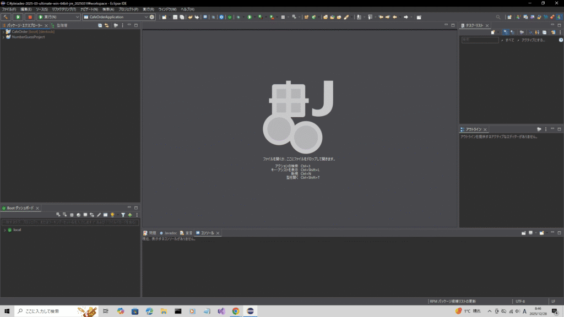Screen dimensions: 564x317
Task: Open launch configuration gear settings
Action: coord(153,17)
